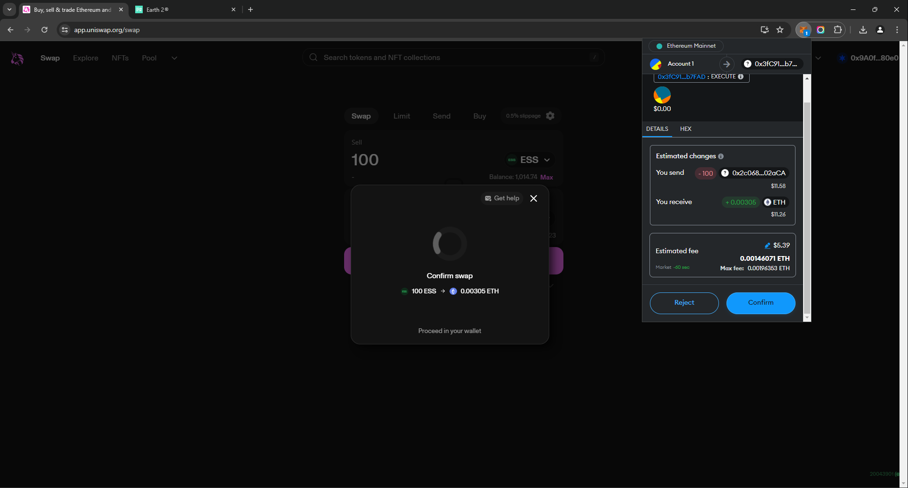Click the MetaMask extension icon in toolbar
Image resolution: width=908 pixels, height=488 pixels.
pyautogui.click(x=803, y=30)
